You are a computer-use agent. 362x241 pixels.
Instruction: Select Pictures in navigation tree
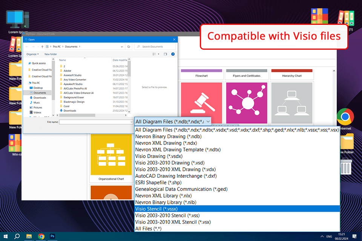36,107
